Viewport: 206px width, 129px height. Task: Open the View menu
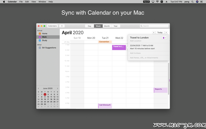coord(34,2)
